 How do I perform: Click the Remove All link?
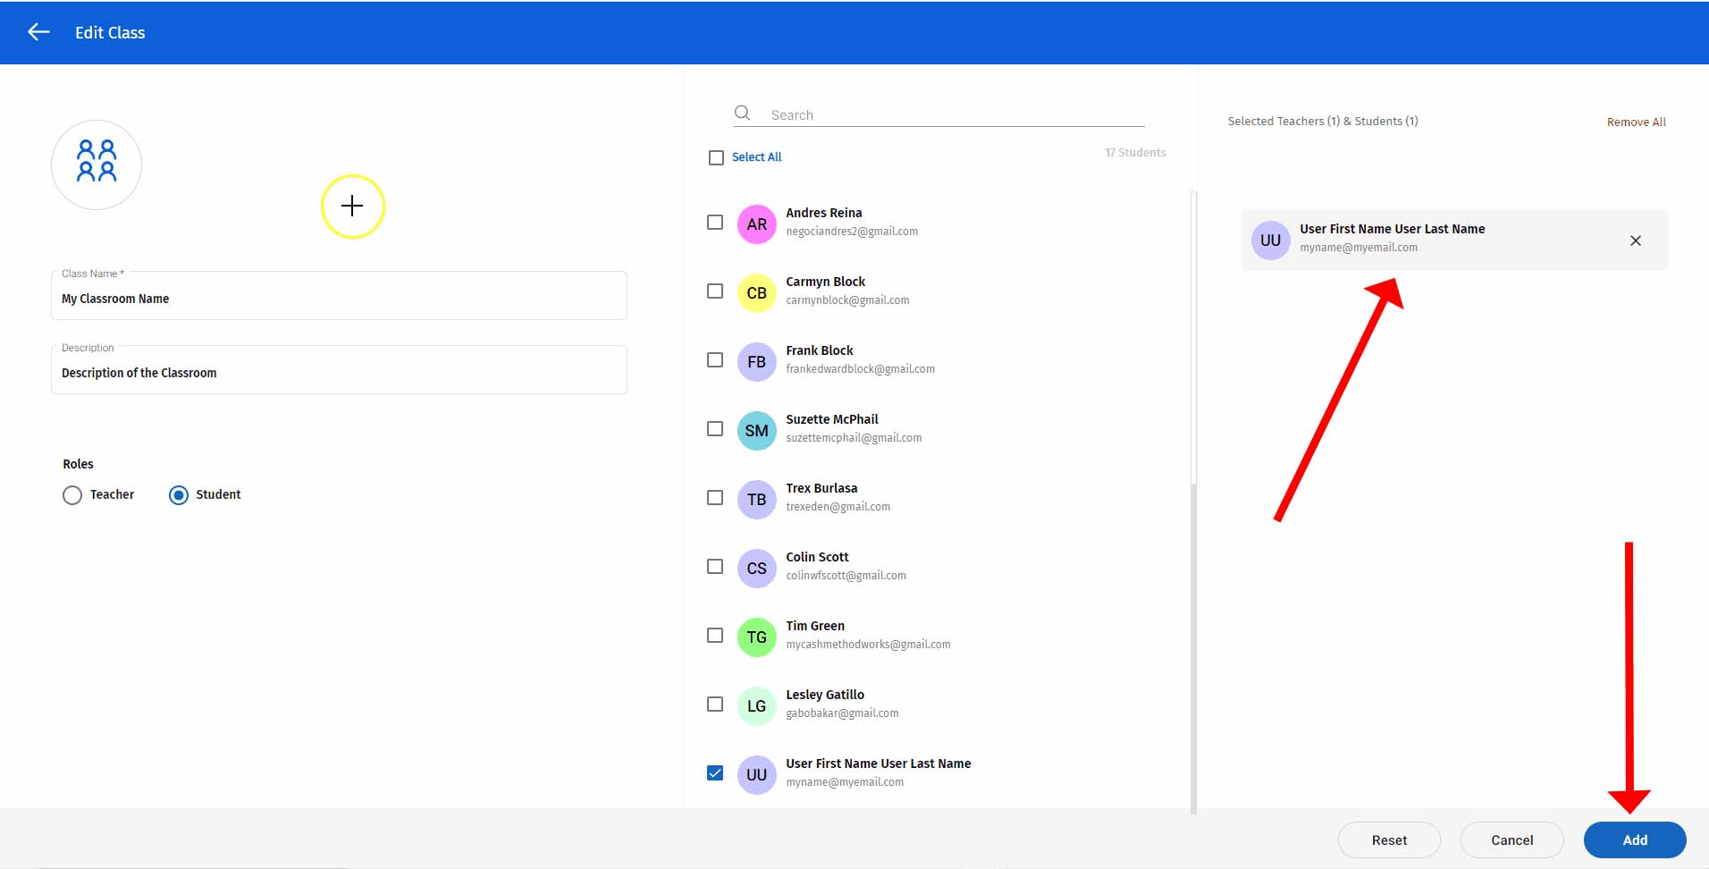1636,122
